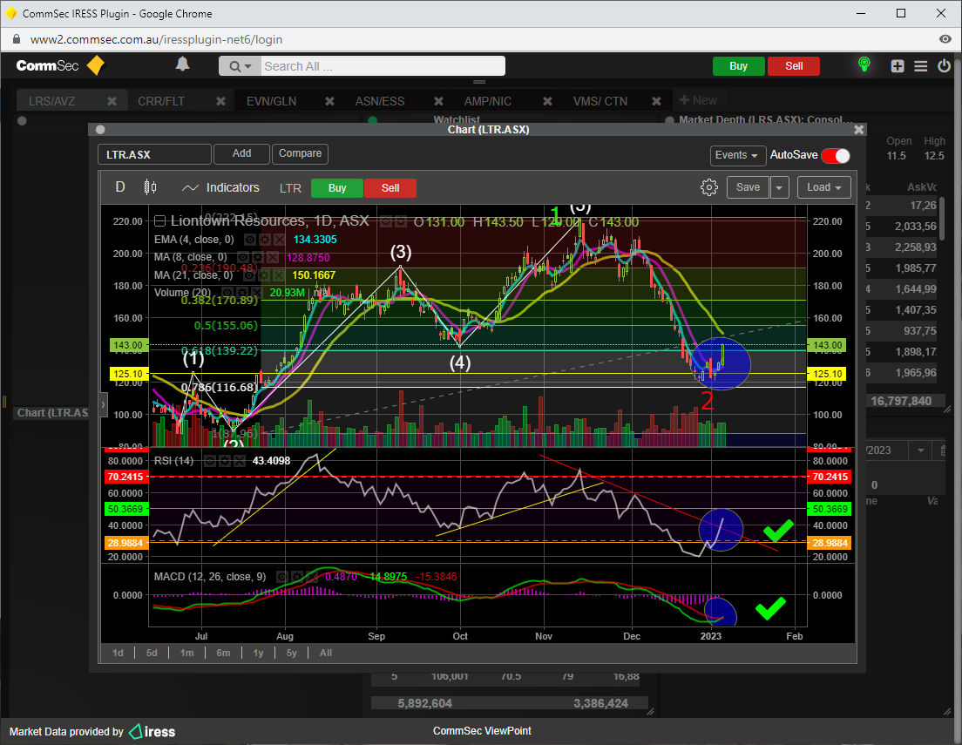The width and height of the screenshot is (962, 745).
Task: Open the Indicators menu
Action: pos(220,188)
